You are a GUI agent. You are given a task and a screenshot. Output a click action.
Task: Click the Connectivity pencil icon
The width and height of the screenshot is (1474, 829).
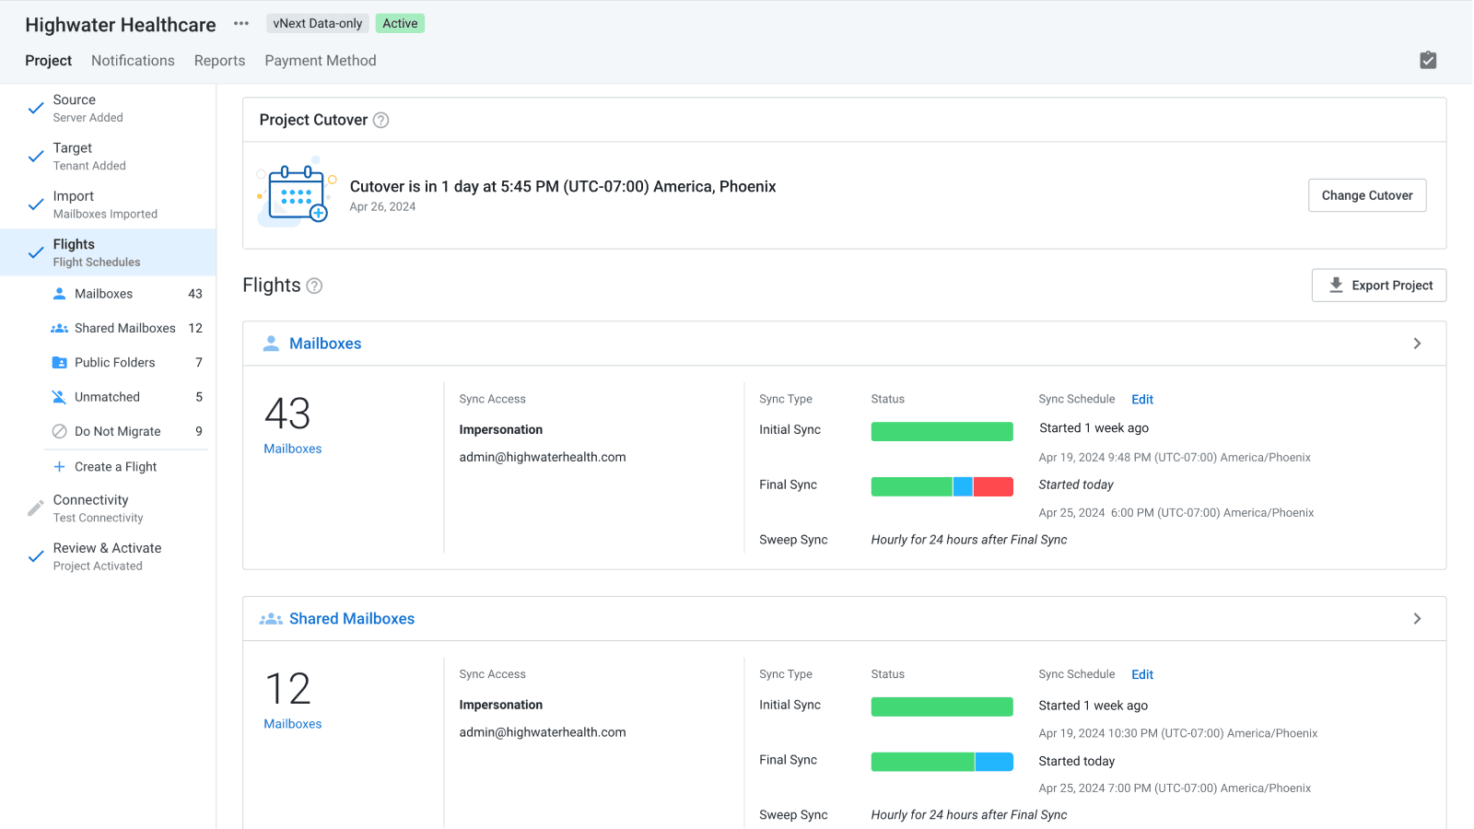point(35,508)
